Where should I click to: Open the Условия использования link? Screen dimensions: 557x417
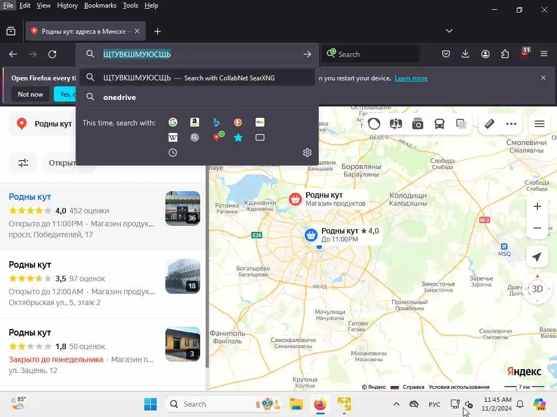point(459,387)
